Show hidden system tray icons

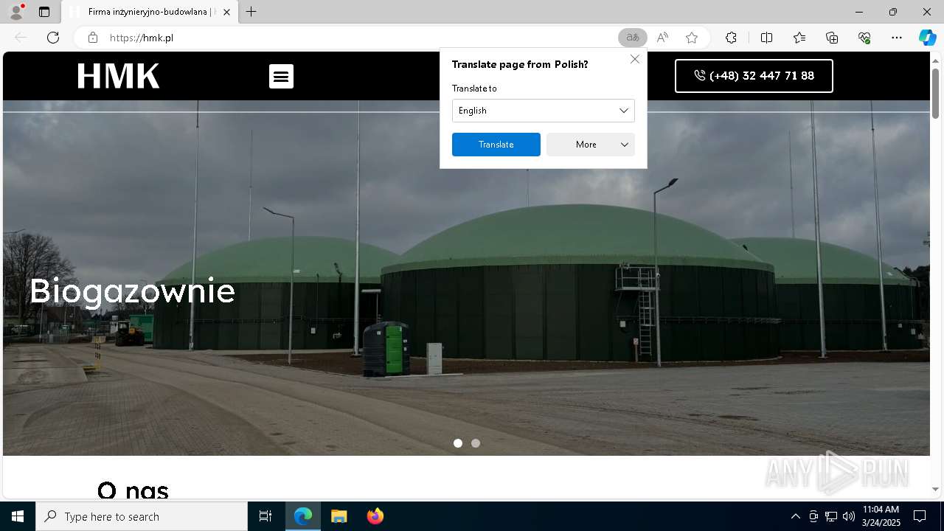795,516
